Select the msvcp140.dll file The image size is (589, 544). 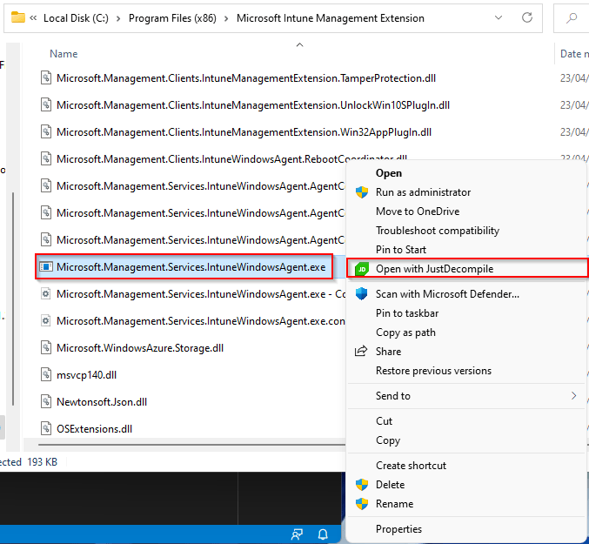(84, 375)
